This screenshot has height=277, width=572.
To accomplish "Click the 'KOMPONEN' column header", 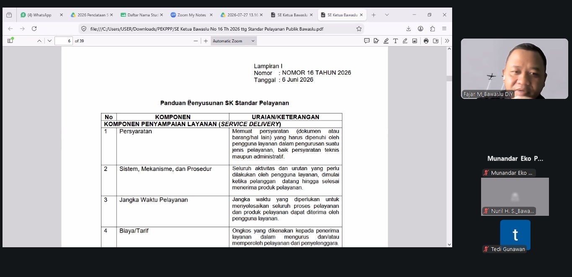I will coord(173,117).
